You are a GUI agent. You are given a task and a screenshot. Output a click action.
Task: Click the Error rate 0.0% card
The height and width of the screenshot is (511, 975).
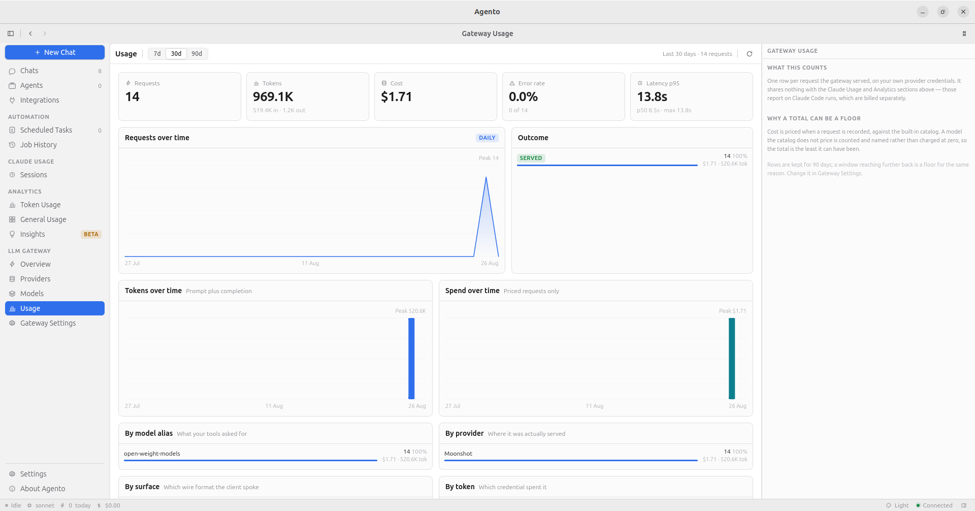click(x=564, y=97)
